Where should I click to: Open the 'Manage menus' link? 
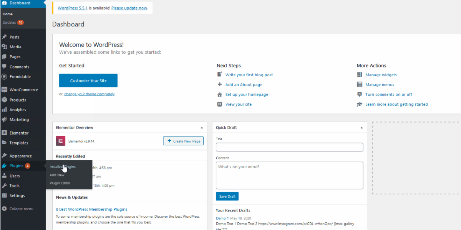point(380,85)
